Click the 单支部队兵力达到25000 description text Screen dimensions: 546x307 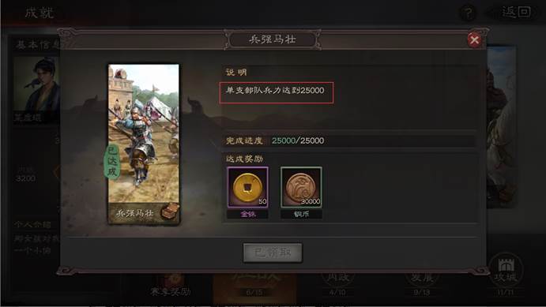(x=275, y=91)
